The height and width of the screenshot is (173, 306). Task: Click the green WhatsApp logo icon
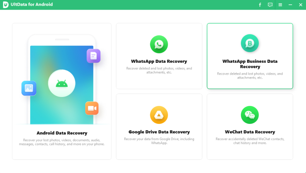pos(159,45)
